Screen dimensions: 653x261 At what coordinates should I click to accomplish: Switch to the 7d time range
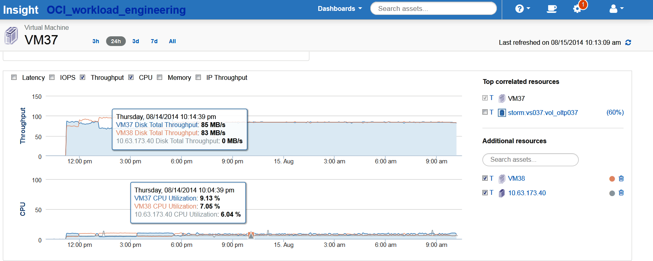point(154,41)
